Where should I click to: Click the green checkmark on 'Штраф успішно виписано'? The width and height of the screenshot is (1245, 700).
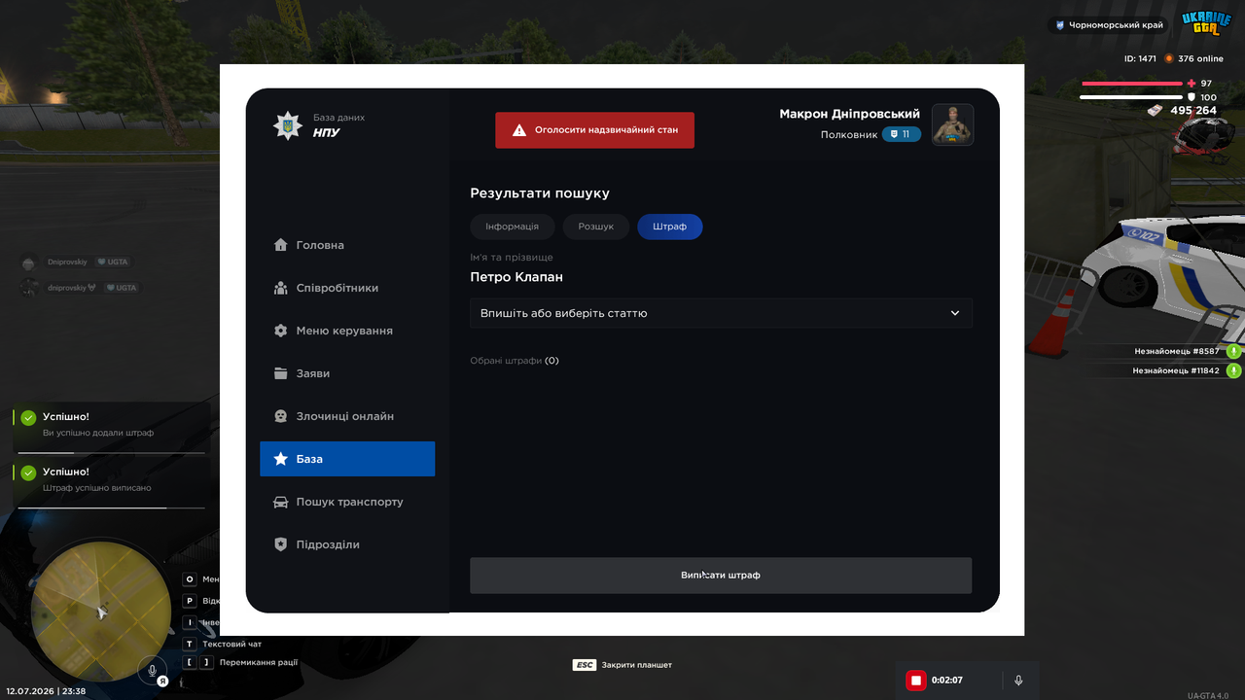28,472
